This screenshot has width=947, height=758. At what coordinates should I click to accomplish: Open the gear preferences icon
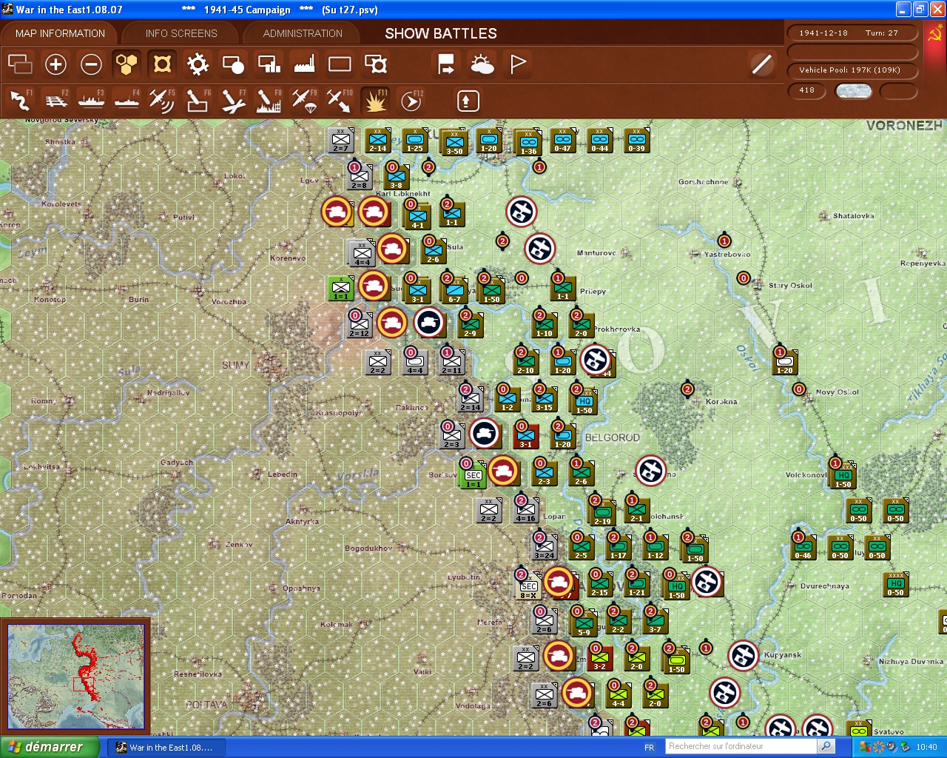[x=198, y=64]
